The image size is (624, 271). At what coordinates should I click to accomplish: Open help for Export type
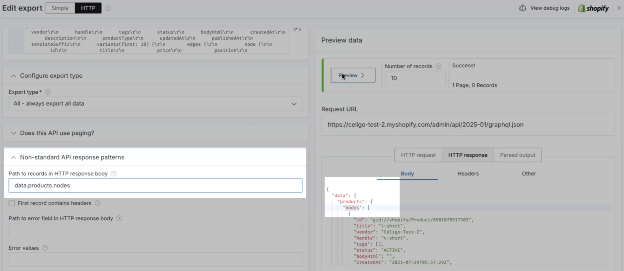[48, 92]
